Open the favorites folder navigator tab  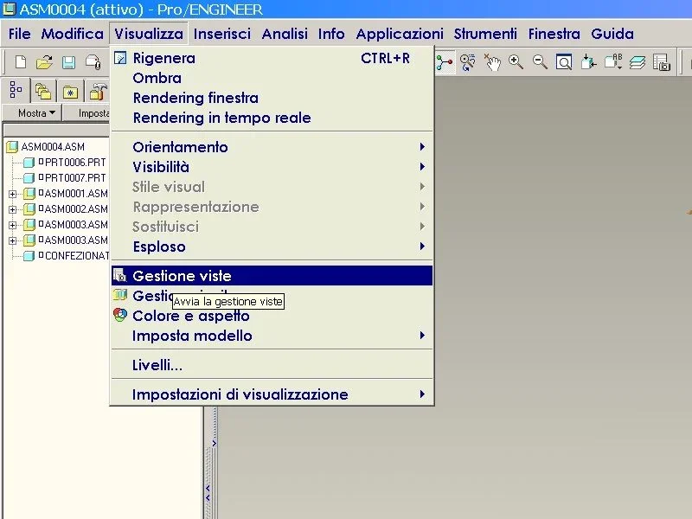tap(70, 92)
